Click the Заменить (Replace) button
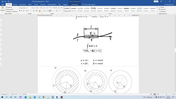Screen dimensions: 176x99 point(162,9)
